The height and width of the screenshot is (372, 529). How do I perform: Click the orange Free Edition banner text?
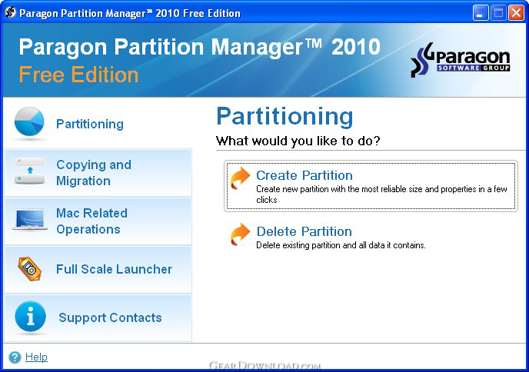coord(78,75)
